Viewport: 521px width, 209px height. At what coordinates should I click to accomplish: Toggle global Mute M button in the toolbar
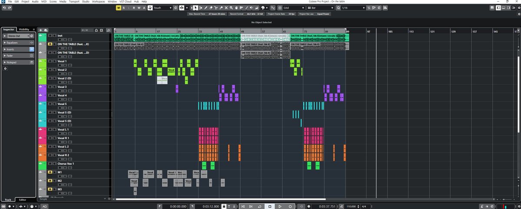[x=119, y=8]
